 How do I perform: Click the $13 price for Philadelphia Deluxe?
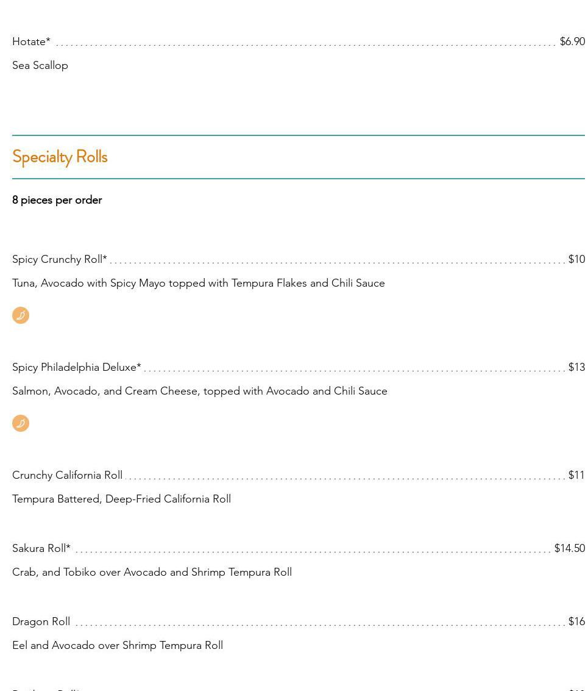tap(576, 367)
